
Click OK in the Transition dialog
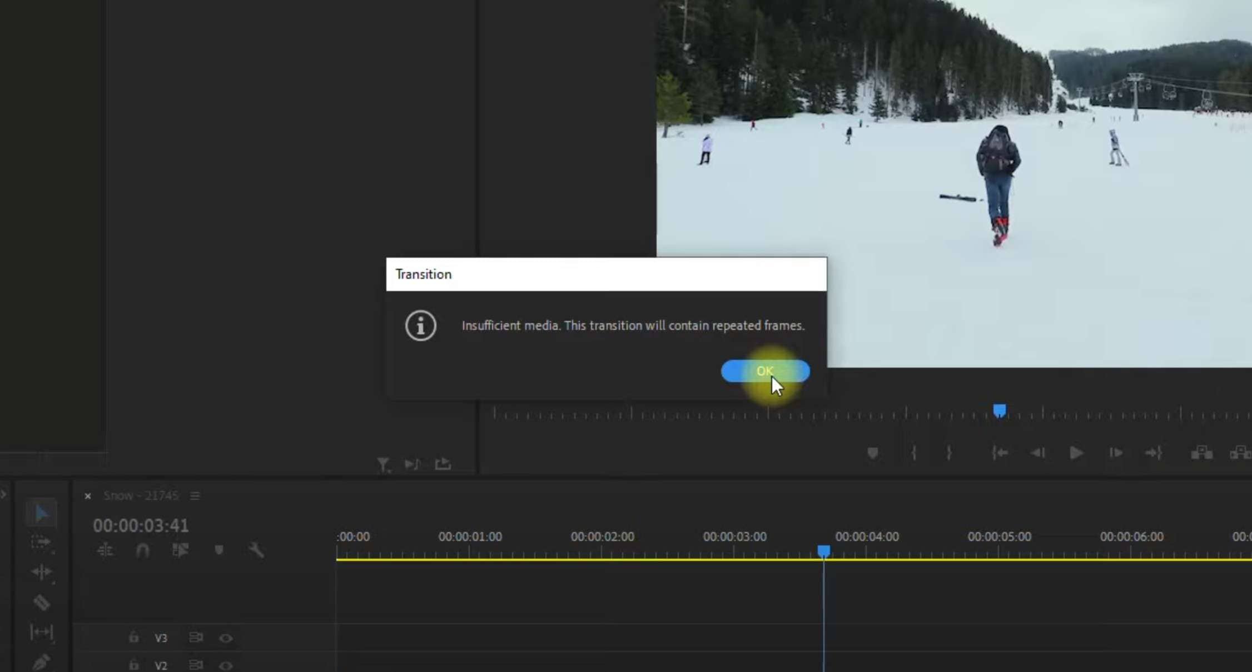click(765, 371)
